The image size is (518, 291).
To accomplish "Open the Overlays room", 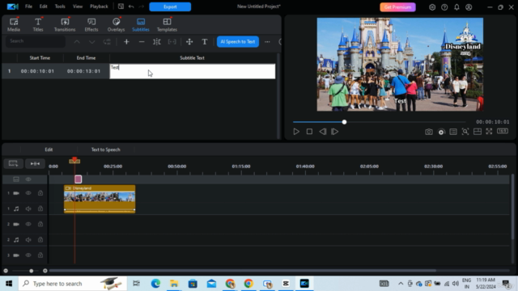I will click(116, 25).
